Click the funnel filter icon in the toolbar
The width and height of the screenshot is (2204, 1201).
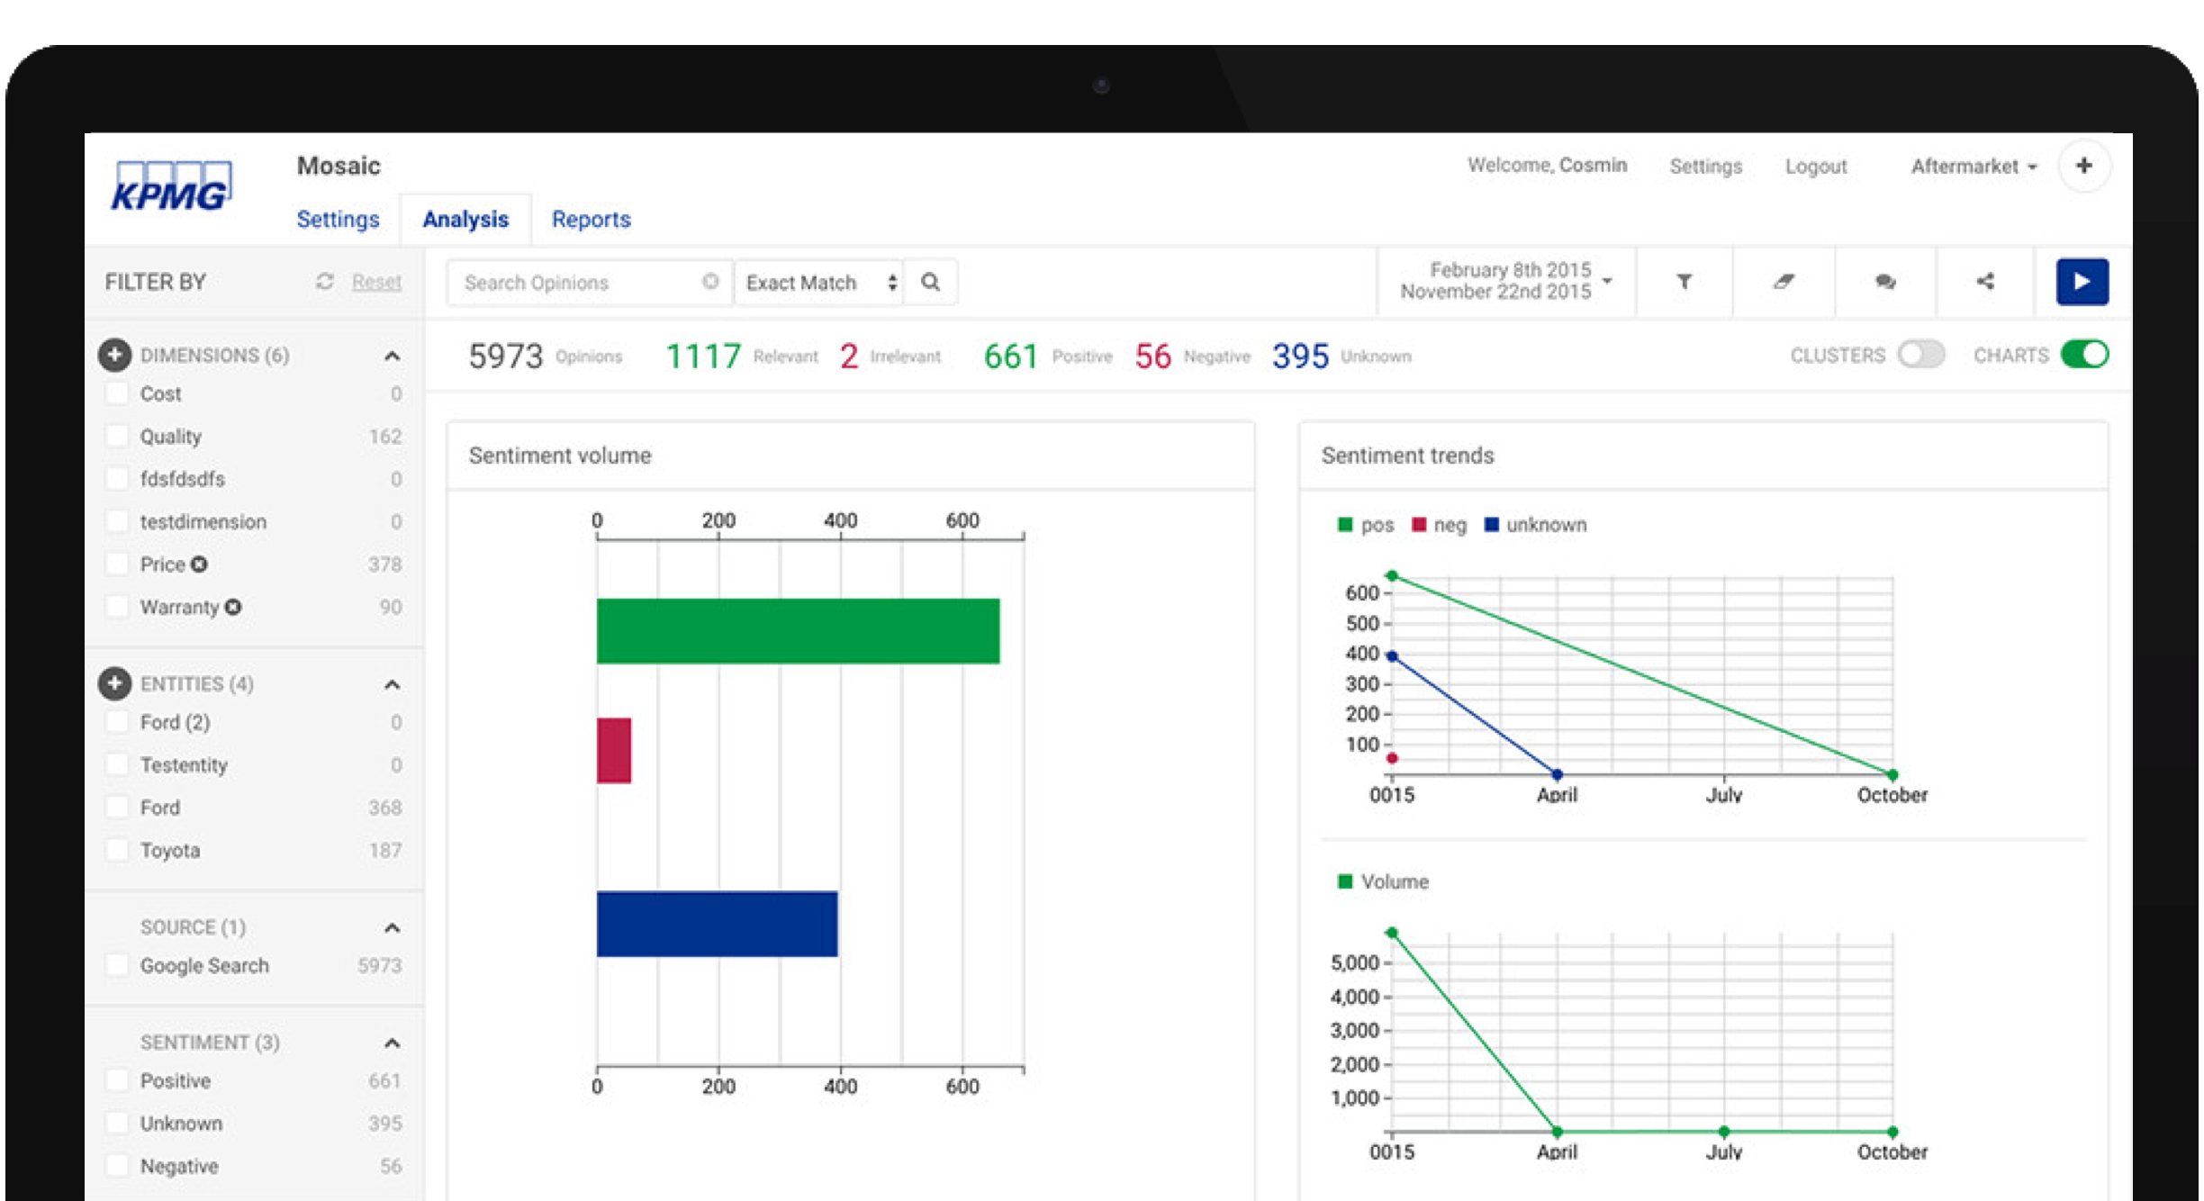pyautogui.click(x=1684, y=282)
